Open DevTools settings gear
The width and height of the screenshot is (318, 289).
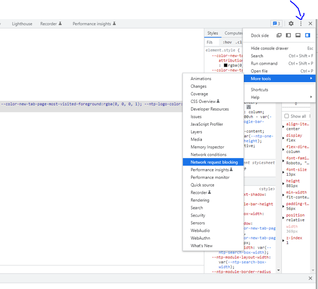pos(291,24)
